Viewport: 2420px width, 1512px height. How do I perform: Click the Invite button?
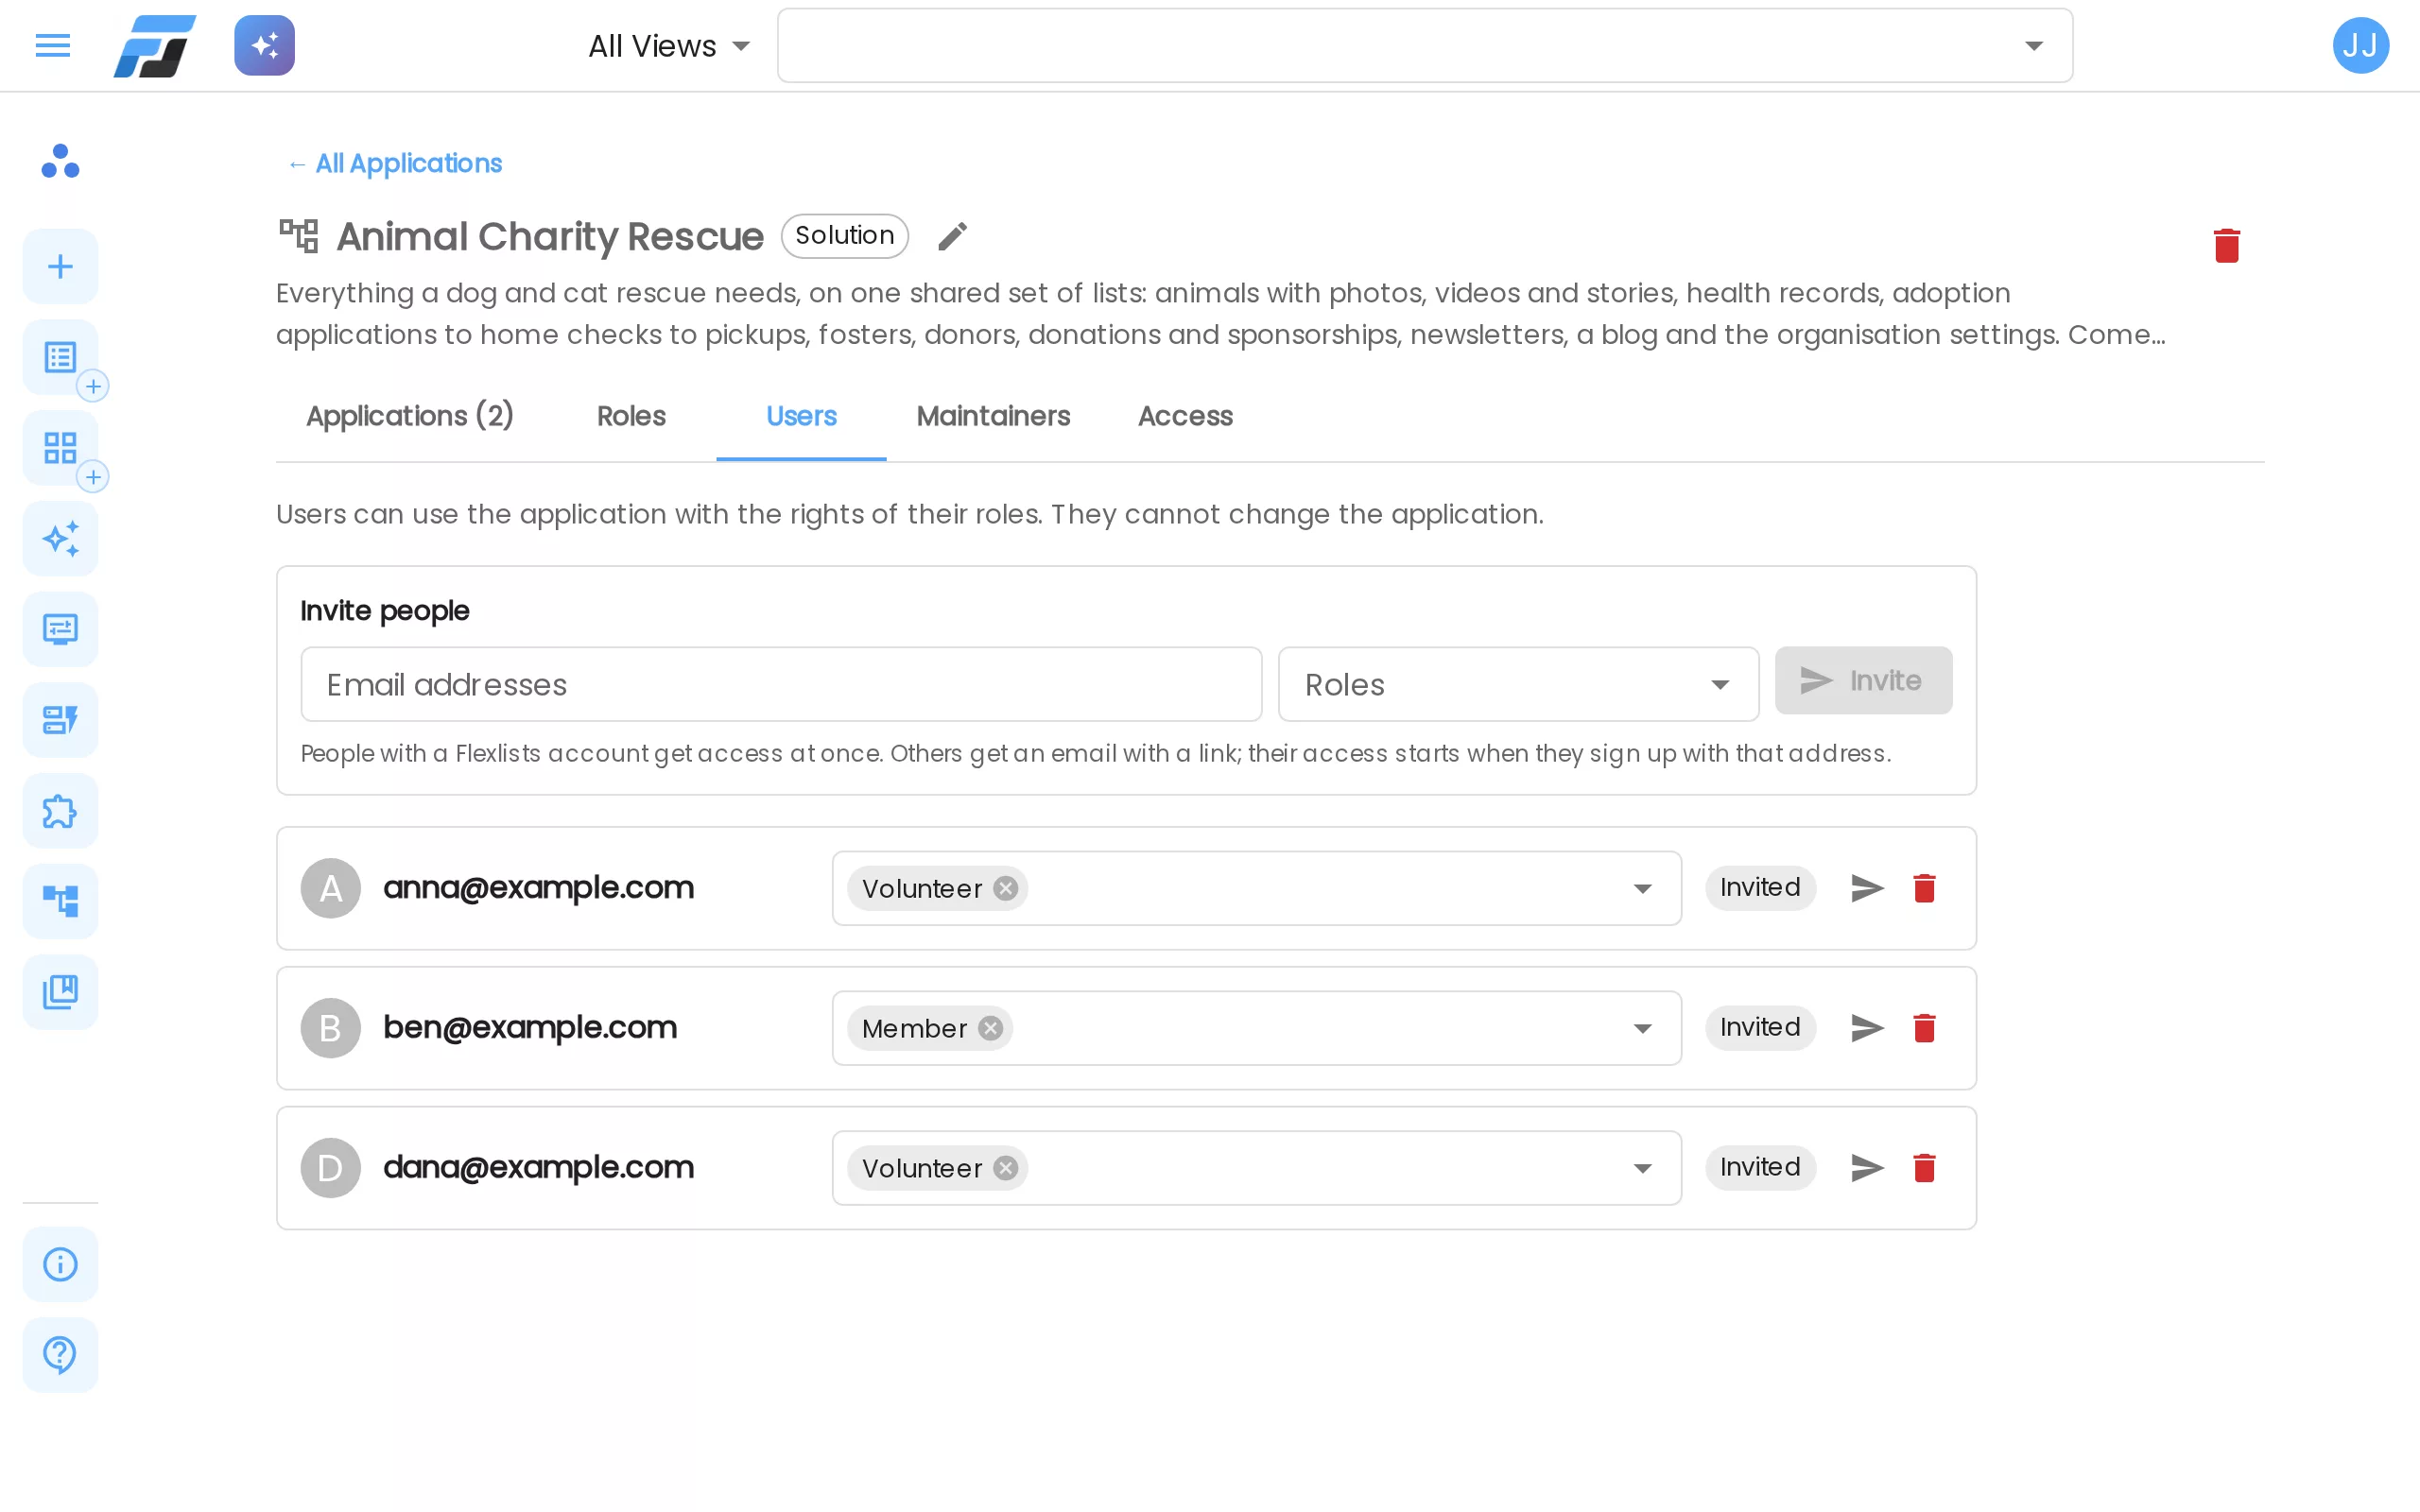click(1863, 680)
